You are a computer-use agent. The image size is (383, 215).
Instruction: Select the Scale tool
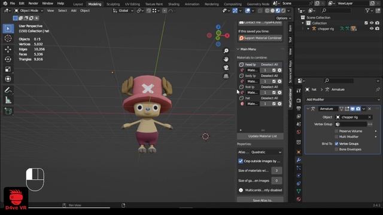[x=8, y=69]
